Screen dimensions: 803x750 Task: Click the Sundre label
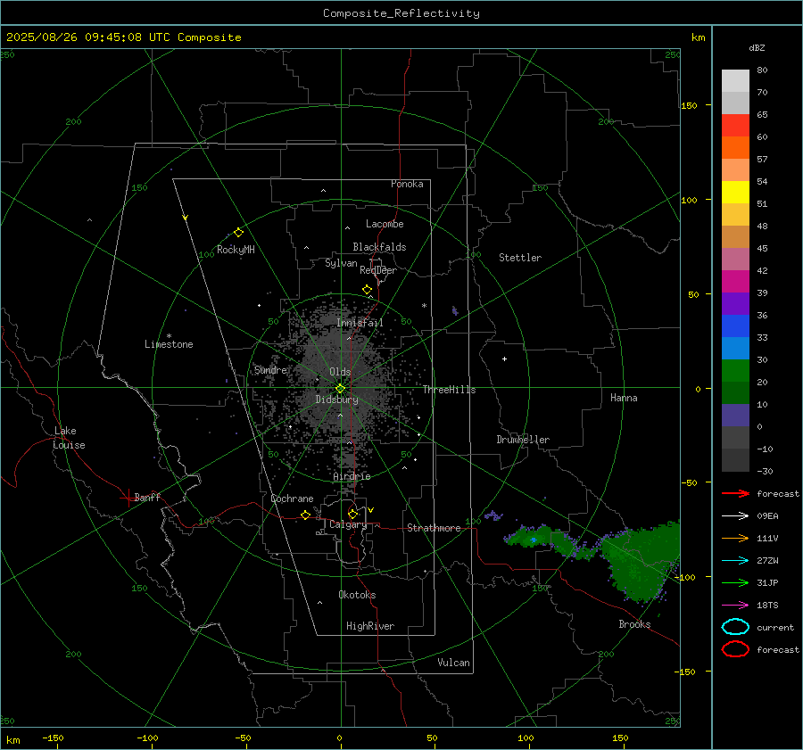[270, 370]
